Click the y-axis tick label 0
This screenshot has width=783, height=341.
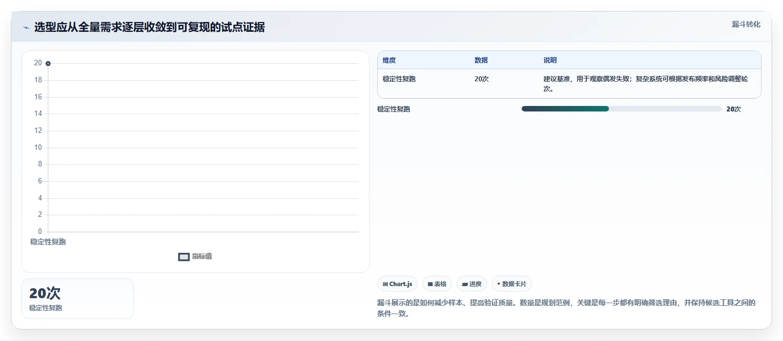pyautogui.click(x=40, y=232)
